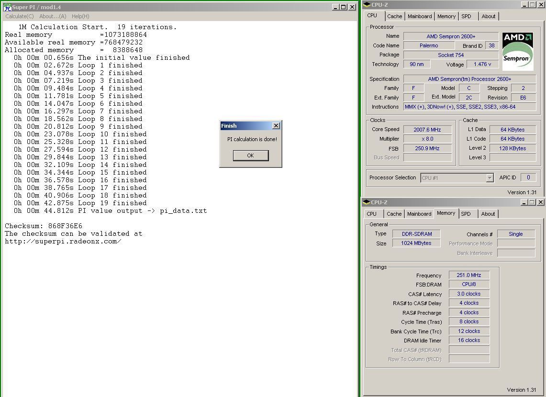Image resolution: width=546 pixels, height=397 pixels.
Task: Switch to Cache tab in upper CPU-Z
Action: 394,16
